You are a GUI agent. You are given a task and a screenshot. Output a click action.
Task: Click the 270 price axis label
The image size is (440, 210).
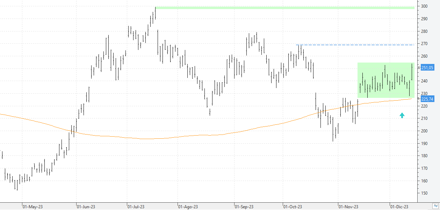click(424, 44)
